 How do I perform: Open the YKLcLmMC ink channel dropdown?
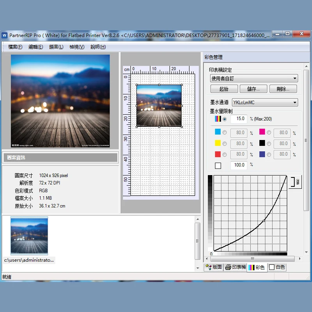click(x=265, y=102)
